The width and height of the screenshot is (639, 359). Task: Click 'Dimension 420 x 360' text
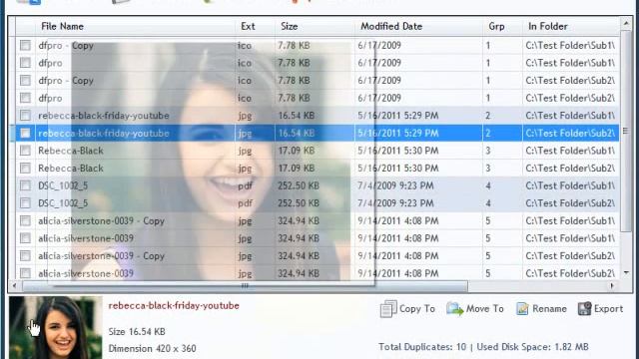152,349
